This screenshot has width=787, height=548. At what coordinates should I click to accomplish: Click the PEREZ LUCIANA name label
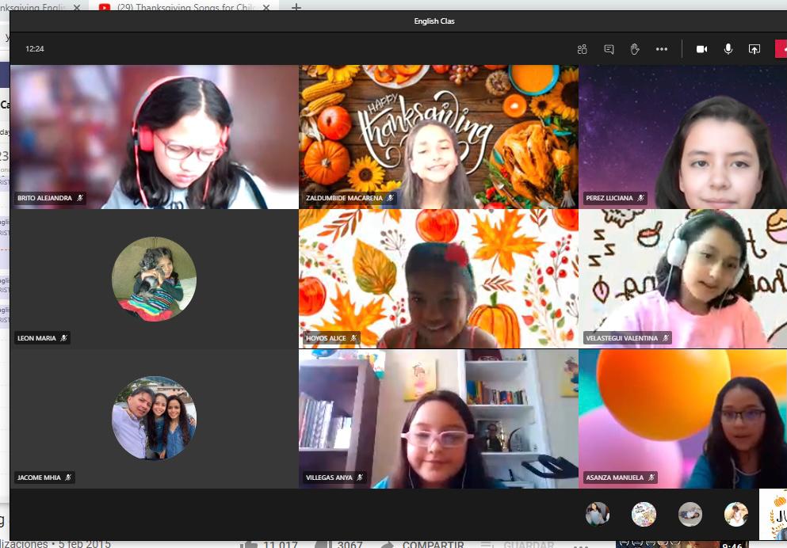[609, 198]
